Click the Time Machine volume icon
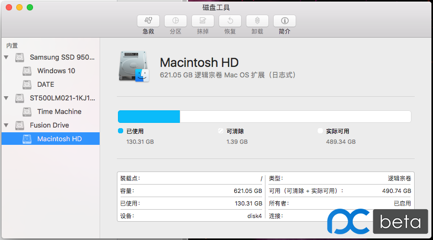The image size is (433, 240). click(x=27, y=111)
